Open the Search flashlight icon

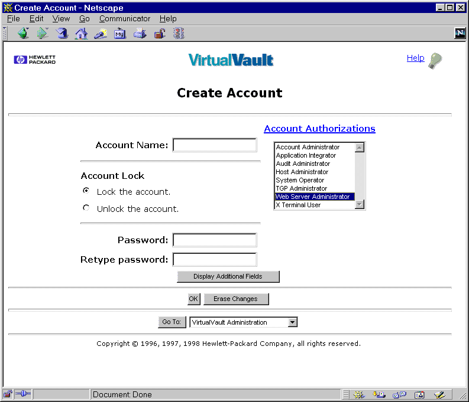pos(101,34)
